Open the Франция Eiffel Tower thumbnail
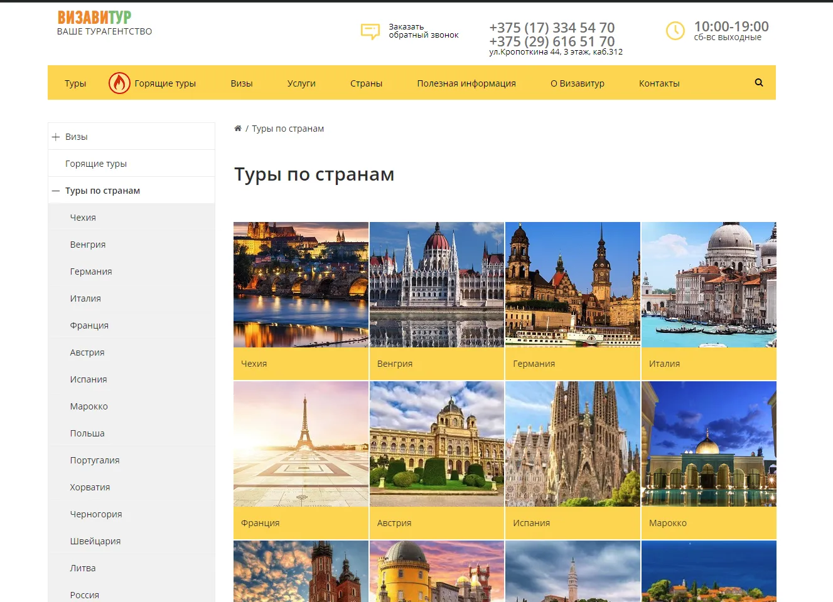The image size is (833, 602). tap(301, 444)
